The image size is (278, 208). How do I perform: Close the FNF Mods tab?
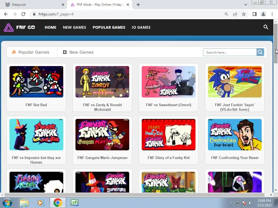pyautogui.click(x=128, y=5)
